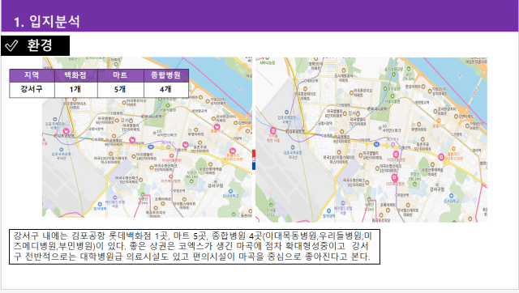Click the blue route 44 marker on left map
Screen dimensions: 519x293
point(151,146)
